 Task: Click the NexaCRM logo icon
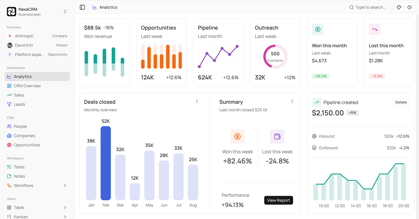[x=12, y=12]
